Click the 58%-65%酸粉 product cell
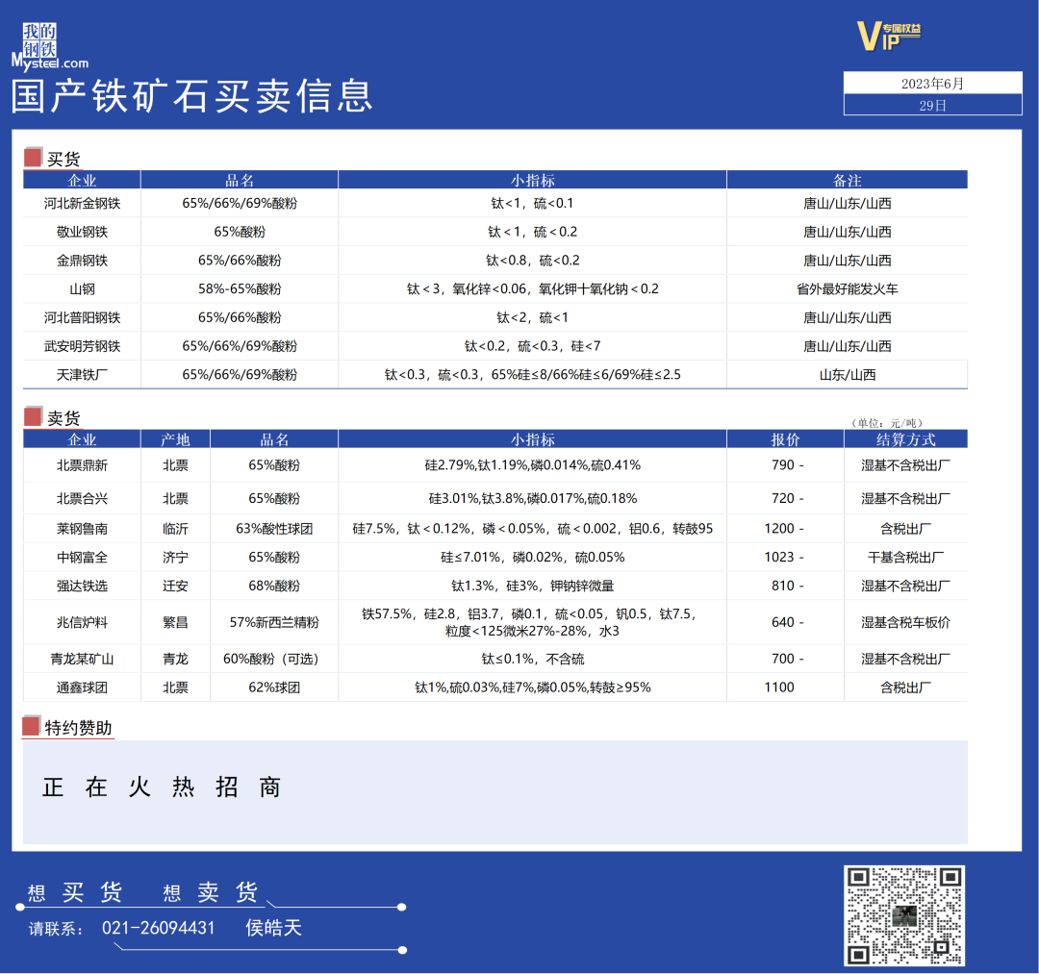The image size is (1039, 974). click(240, 288)
